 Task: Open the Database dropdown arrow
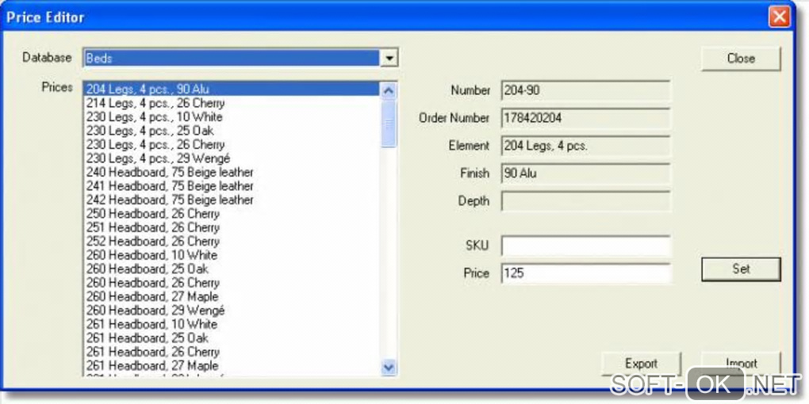(x=389, y=58)
